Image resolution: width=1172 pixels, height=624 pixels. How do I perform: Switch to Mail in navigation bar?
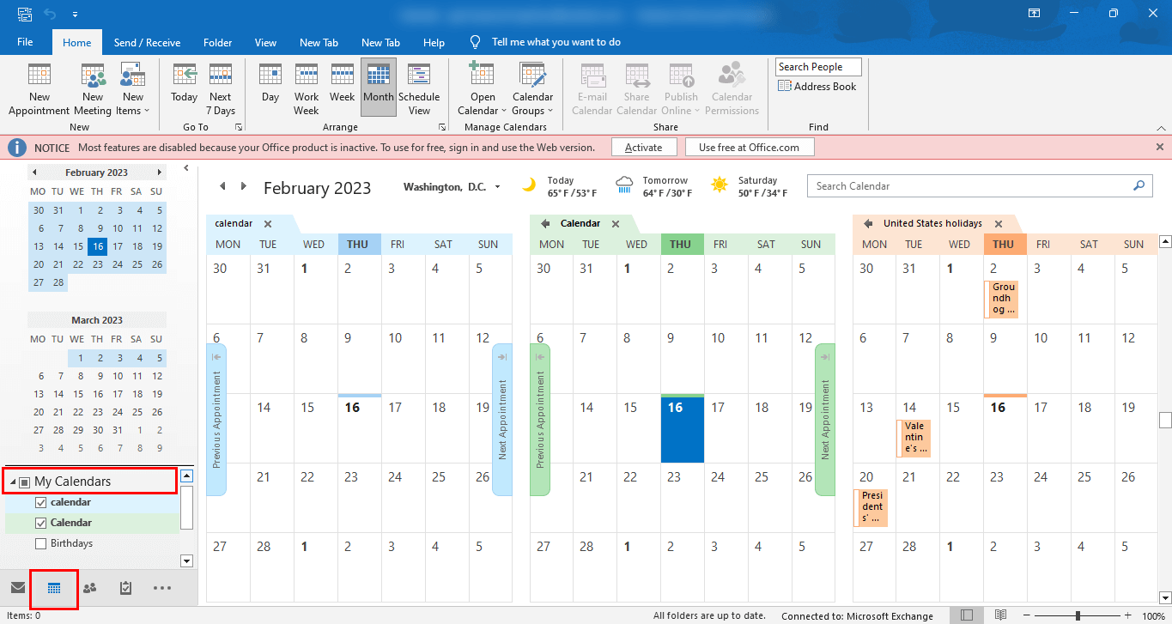[x=17, y=588]
